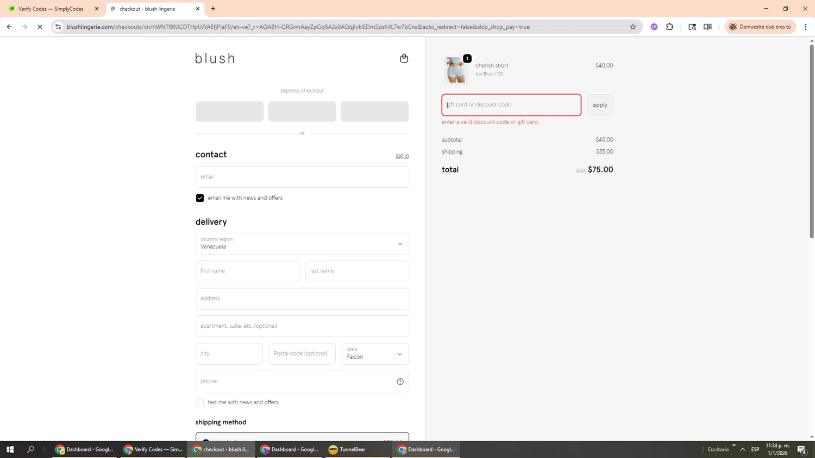The width and height of the screenshot is (815, 458).
Task: Open the last Dashboard Google taskbar window
Action: click(x=427, y=449)
